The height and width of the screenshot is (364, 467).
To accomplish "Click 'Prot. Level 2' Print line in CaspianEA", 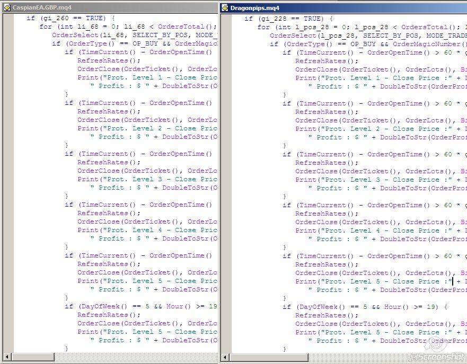I will pyautogui.click(x=147, y=129).
